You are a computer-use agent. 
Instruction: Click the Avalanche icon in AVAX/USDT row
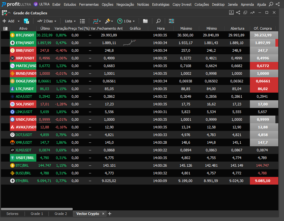click(12, 127)
